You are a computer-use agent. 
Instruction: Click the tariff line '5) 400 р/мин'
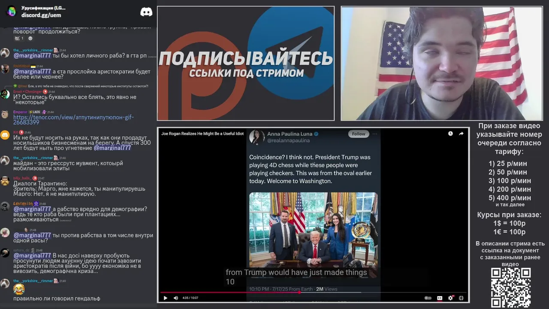(510, 198)
